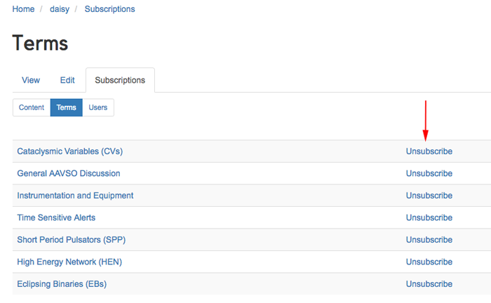The image size is (491, 303).
Task: Open the daisy breadcrumb link
Action: (x=60, y=9)
